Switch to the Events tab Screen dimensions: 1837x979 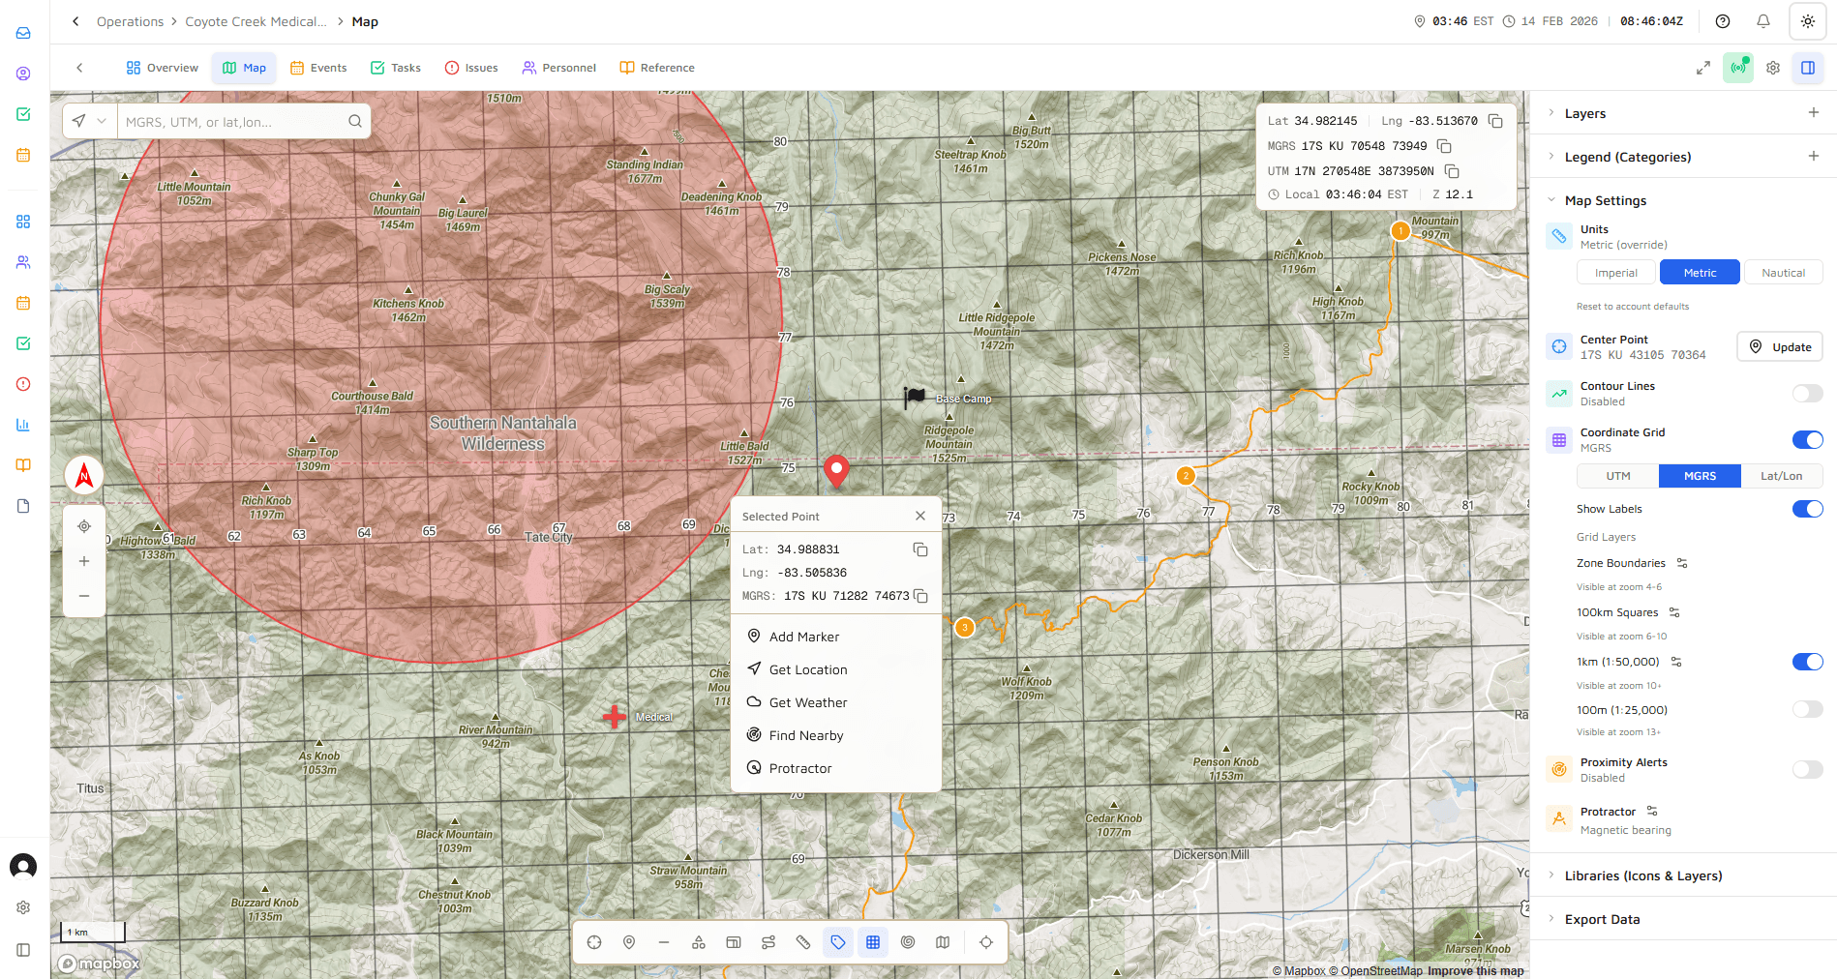tap(318, 67)
